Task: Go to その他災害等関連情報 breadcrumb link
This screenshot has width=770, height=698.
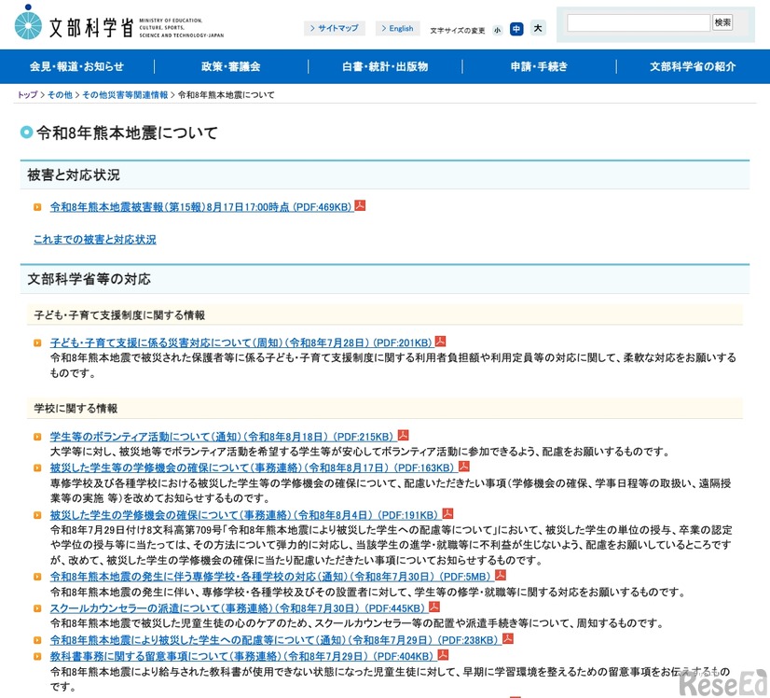Action: pyautogui.click(x=125, y=95)
